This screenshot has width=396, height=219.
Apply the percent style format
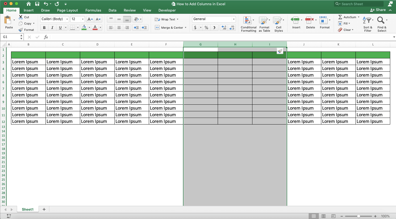[x=206, y=28]
